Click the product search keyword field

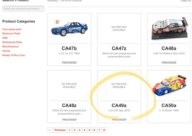(x=23, y=9)
